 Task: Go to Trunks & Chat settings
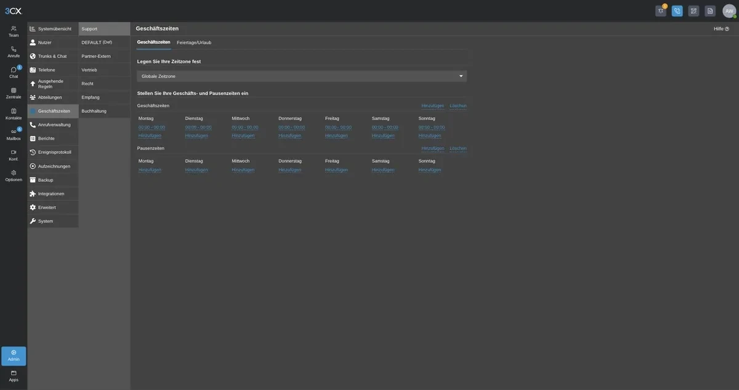pyautogui.click(x=53, y=56)
